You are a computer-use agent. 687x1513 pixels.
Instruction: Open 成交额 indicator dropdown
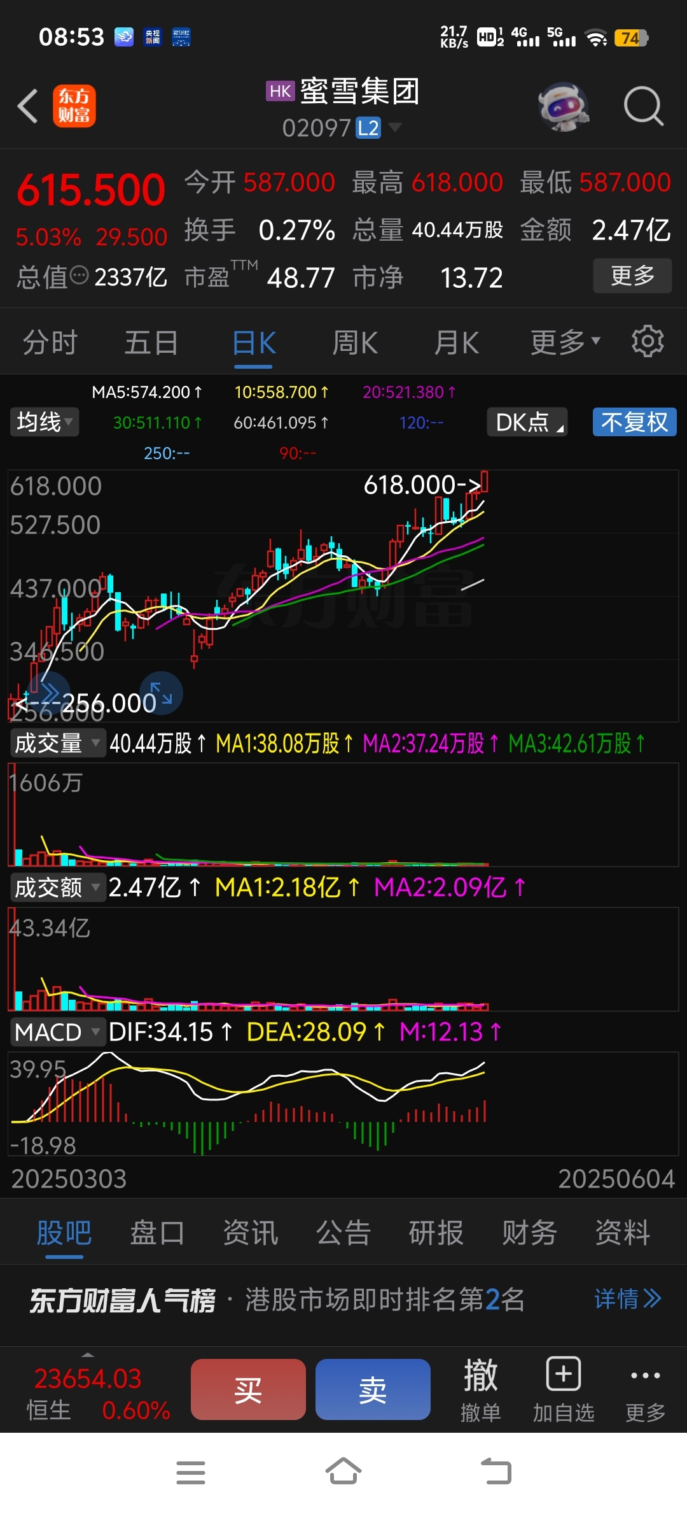coord(57,887)
